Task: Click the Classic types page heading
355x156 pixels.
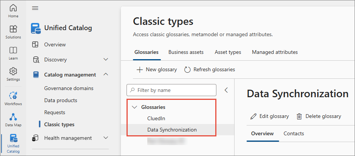Action: click(x=163, y=22)
